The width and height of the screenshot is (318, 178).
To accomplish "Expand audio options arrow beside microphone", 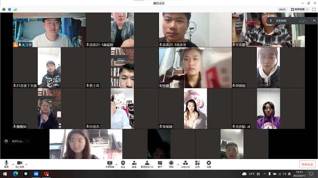I will tap(13, 164).
